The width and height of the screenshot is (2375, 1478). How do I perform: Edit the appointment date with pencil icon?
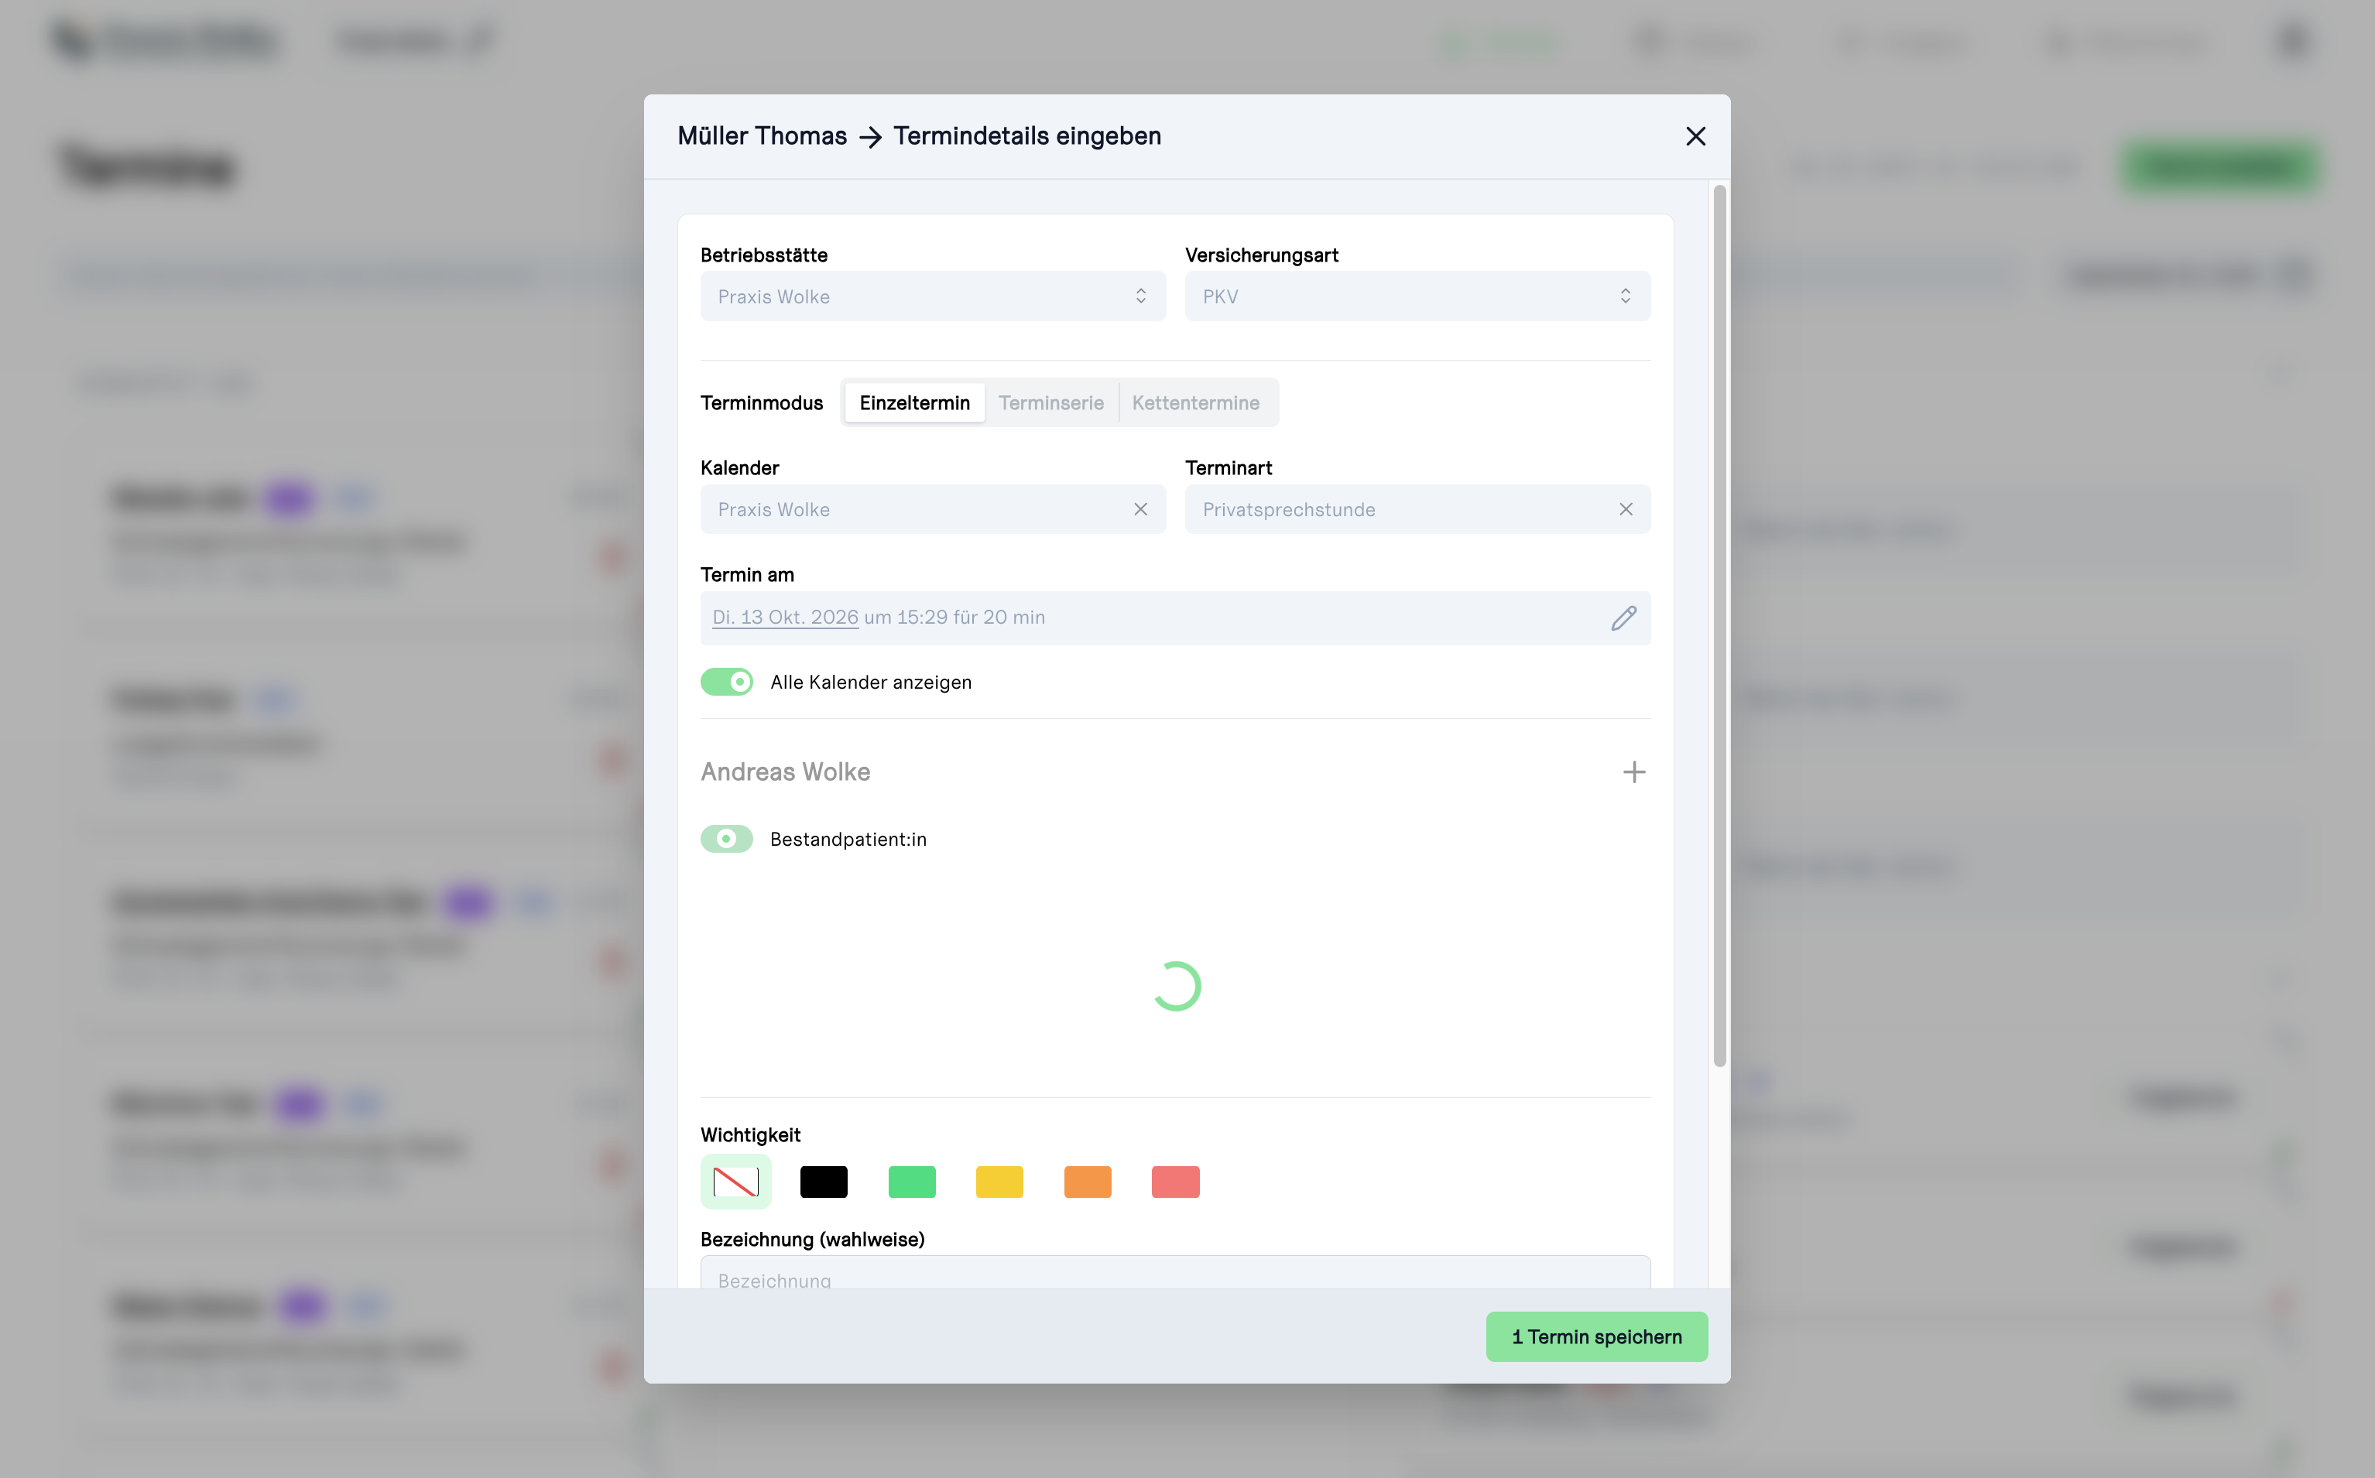1623,618
